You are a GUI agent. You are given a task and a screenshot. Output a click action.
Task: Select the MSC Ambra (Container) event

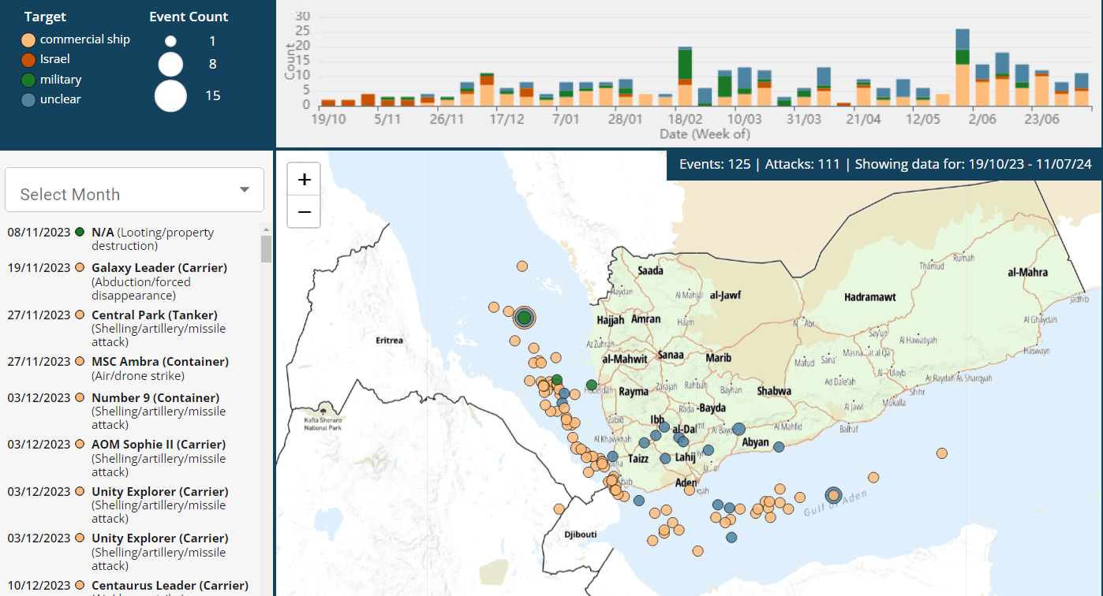159,361
